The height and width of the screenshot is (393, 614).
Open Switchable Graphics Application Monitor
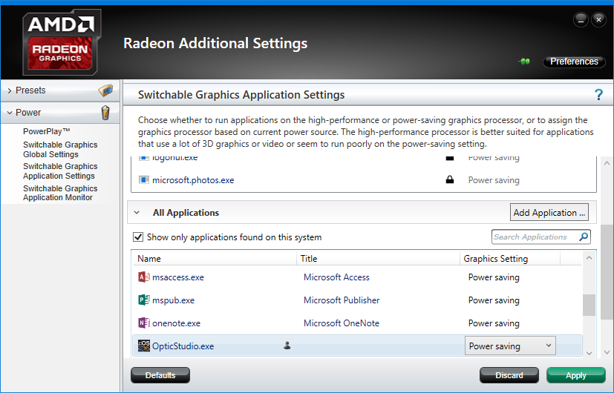click(60, 193)
